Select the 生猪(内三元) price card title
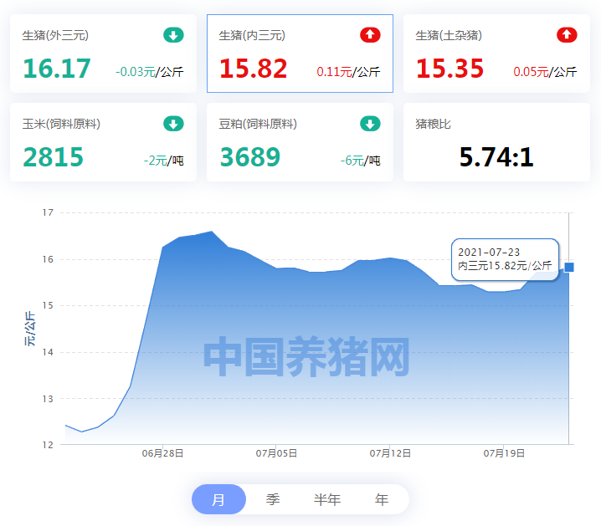The width and height of the screenshot is (601, 526). tap(252, 35)
